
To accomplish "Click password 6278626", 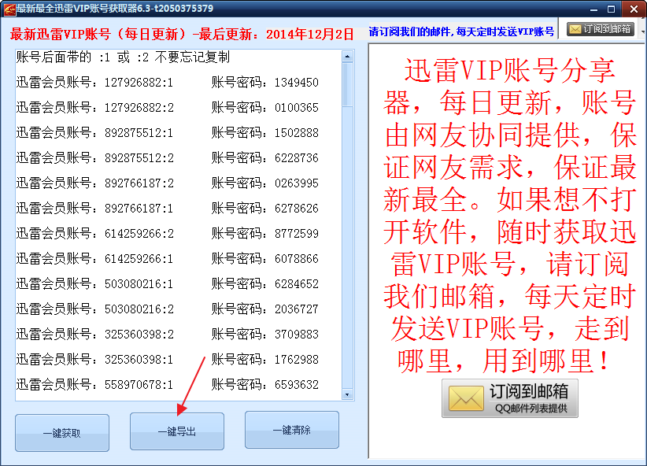I will 297,209.
